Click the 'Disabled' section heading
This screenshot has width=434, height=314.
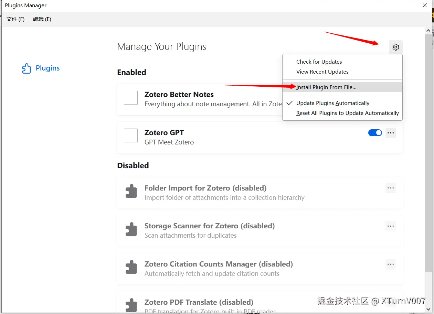[133, 165]
